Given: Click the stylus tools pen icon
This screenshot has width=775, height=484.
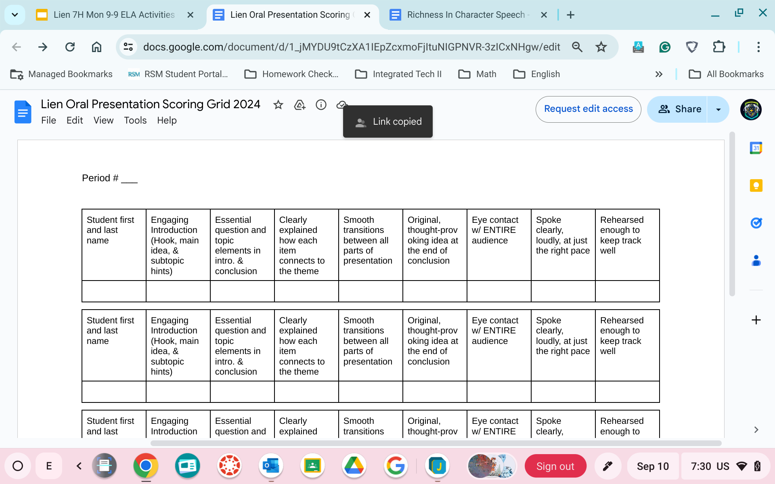Looking at the screenshot, I should pos(607,466).
